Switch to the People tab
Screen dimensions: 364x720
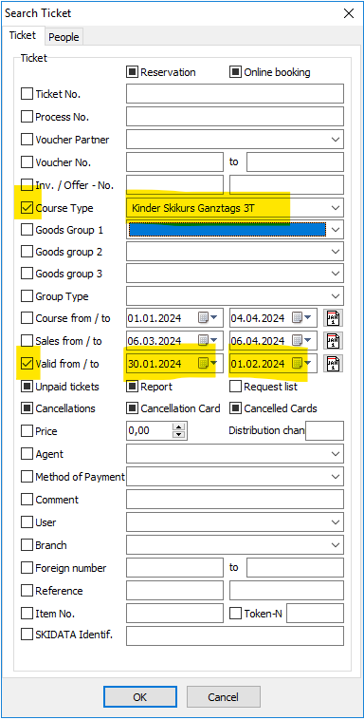tap(64, 37)
